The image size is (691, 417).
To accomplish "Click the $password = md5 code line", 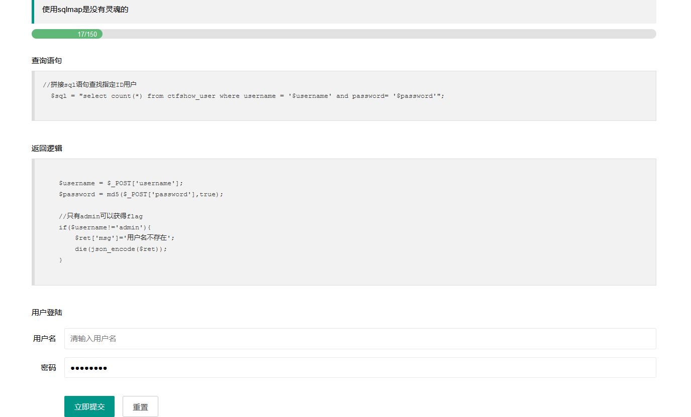I will (141, 194).
